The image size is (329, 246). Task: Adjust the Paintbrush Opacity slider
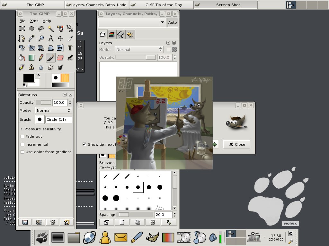tap(43, 102)
